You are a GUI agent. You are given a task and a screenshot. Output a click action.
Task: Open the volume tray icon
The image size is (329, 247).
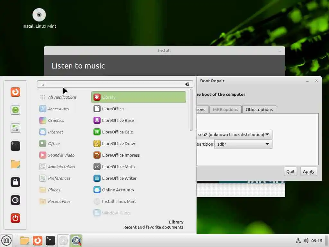[x=306, y=241]
